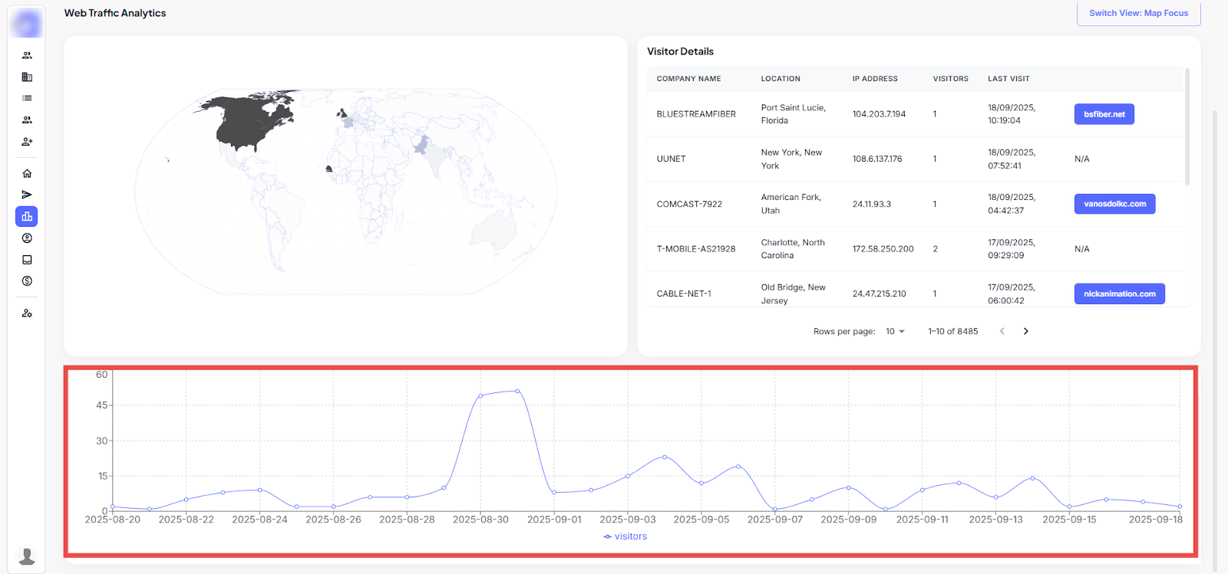Image resolution: width=1228 pixels, height=574 pixels.
Task: Go to the home icon in sidebar
Action: coord(27,173)
